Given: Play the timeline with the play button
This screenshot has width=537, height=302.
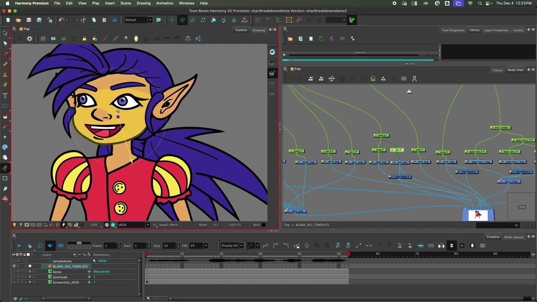Looking at the screenshot, I should pos(19,245).
